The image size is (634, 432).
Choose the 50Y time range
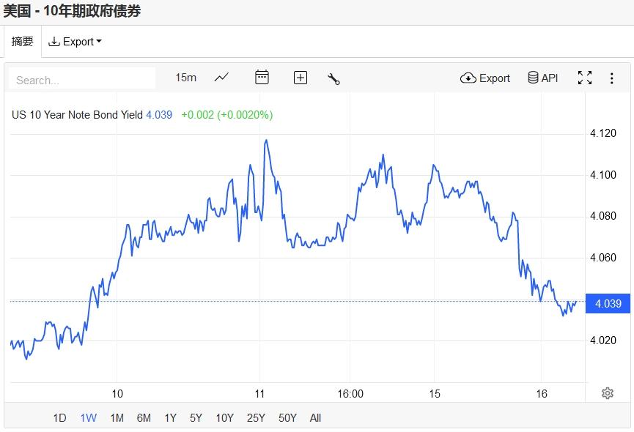(287, 418)
